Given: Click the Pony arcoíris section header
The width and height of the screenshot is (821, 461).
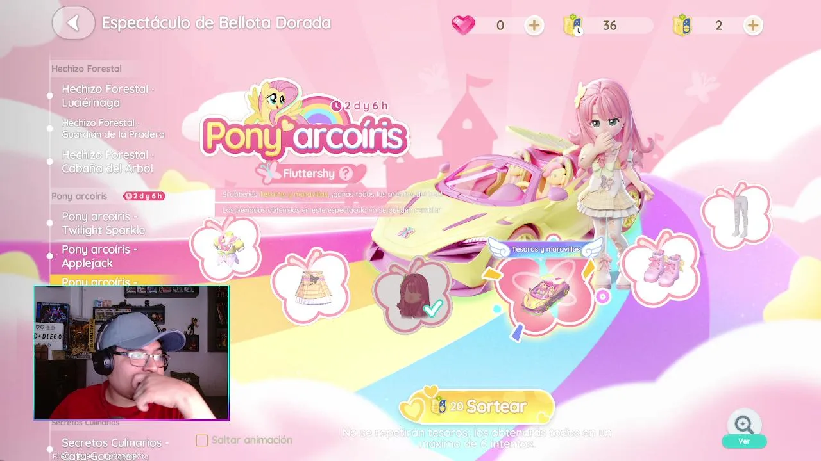Looking at the screenshot, I should tap(80, 196).
